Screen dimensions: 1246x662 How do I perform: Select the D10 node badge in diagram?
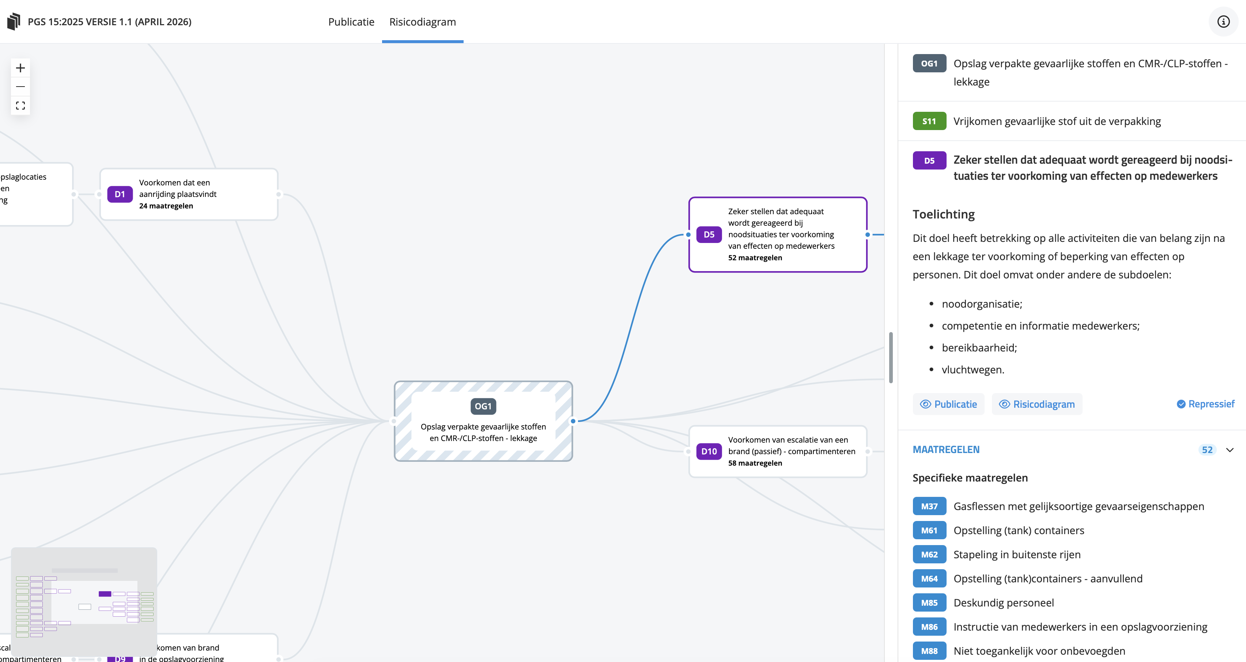pyautogui.click(x=709, y=451)
